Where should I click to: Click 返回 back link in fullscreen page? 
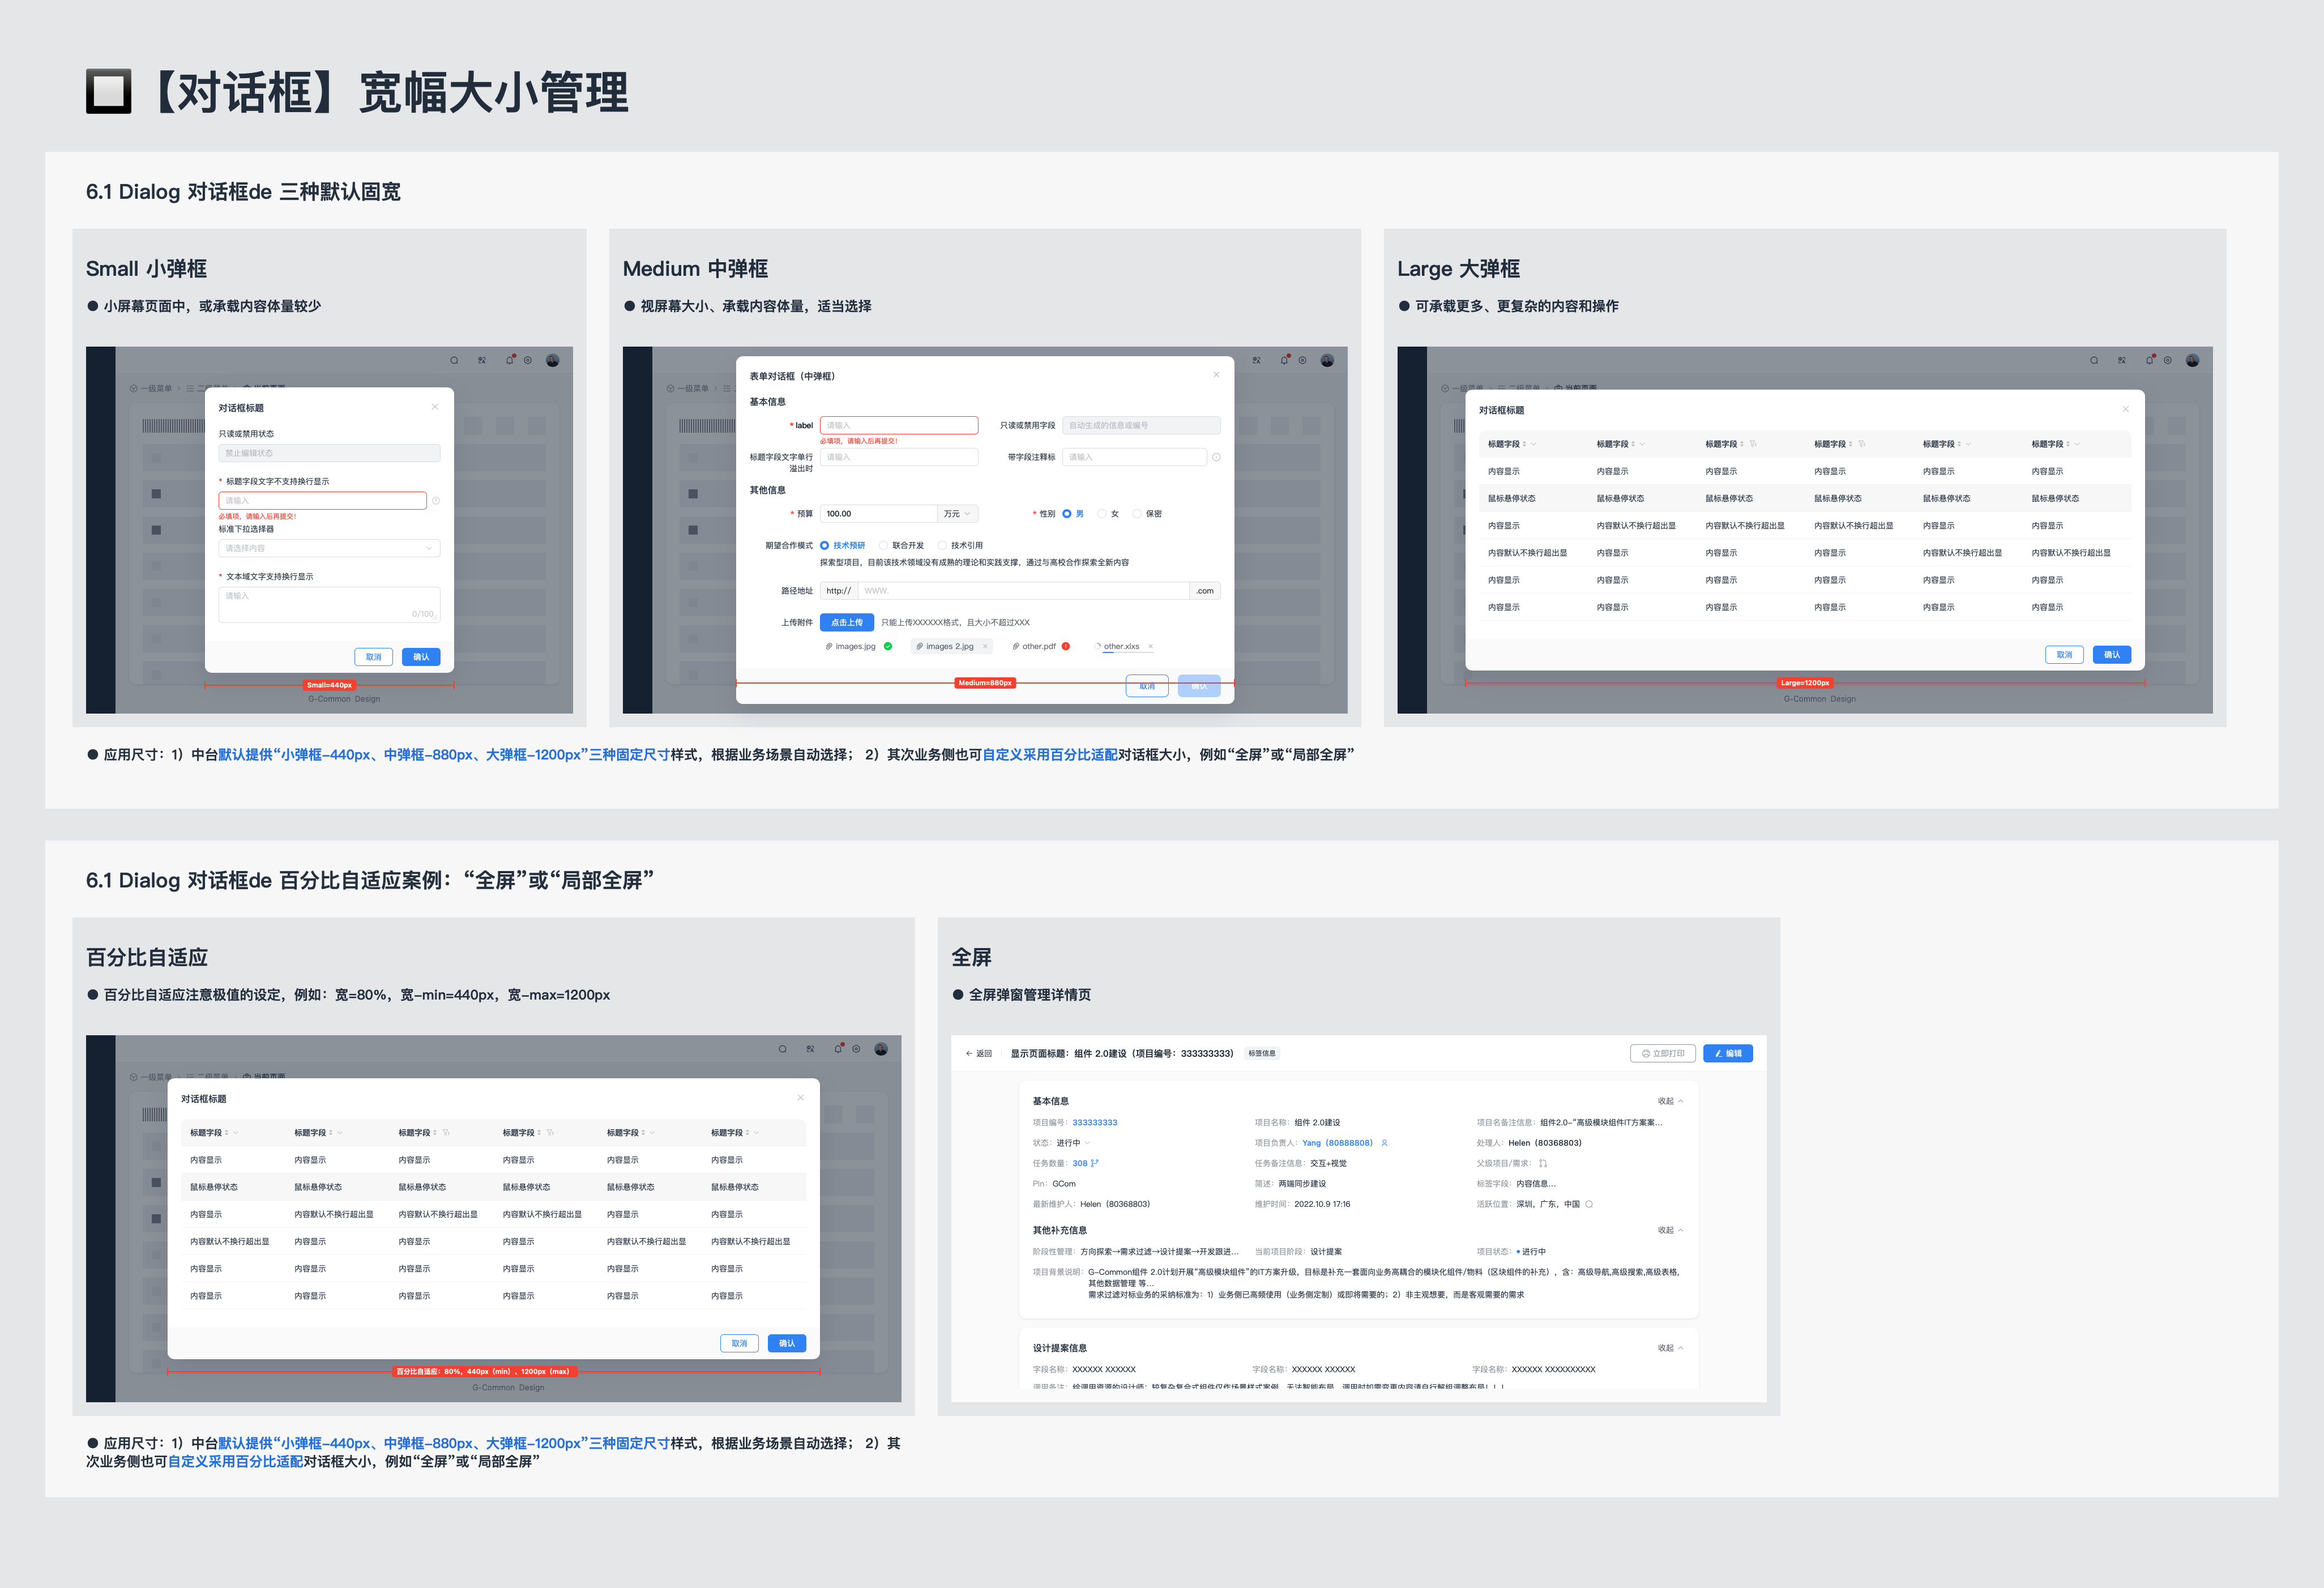point(979,1053)
